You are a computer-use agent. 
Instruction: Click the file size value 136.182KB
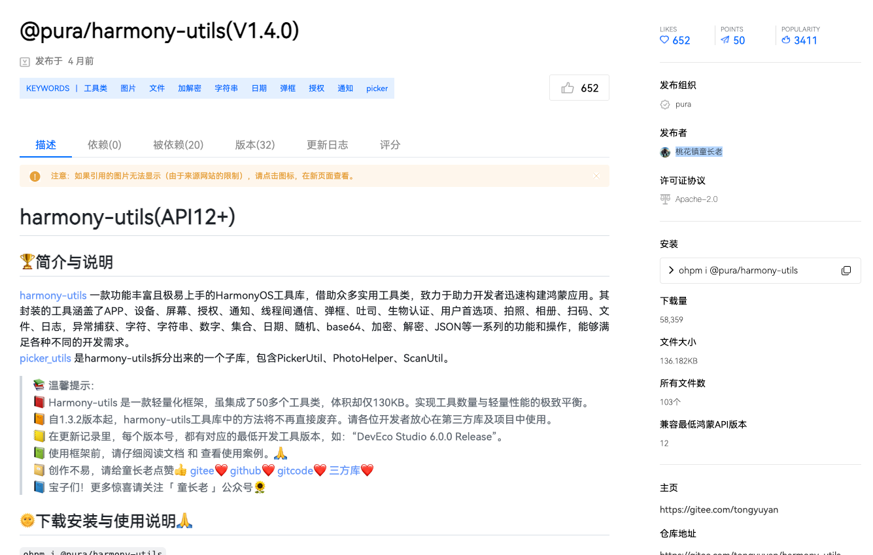point(679,362)
